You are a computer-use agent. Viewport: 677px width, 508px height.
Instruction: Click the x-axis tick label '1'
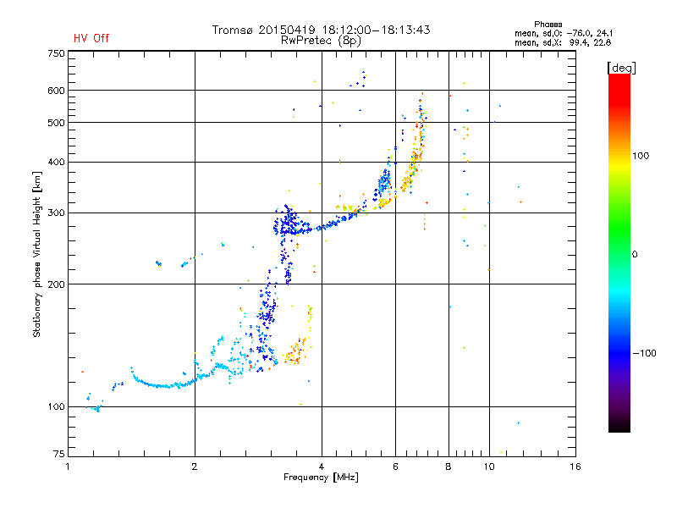(x=68, y=467)
